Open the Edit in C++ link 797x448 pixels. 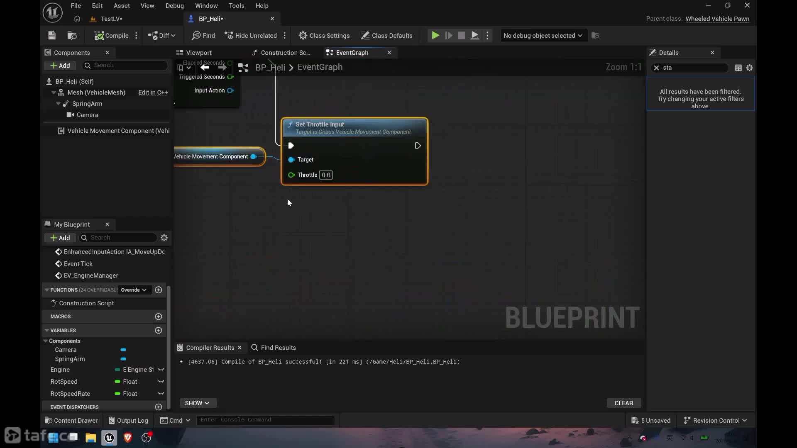pos(153,93)
